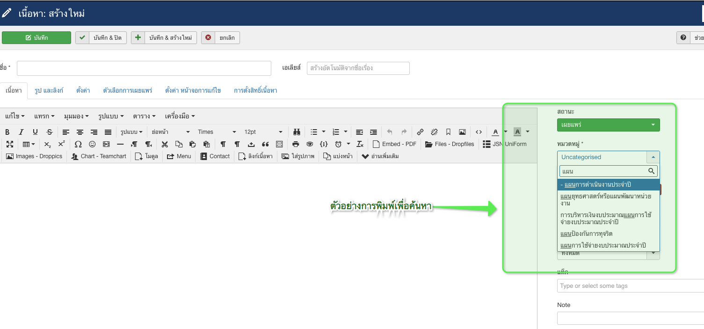Click the source code icon
The height and width of the screenshot is (329, 704).
(479, 132)
